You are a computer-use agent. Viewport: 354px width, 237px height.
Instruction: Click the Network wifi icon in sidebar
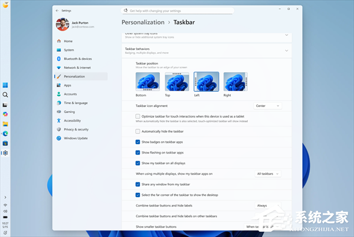click(59, 68)
